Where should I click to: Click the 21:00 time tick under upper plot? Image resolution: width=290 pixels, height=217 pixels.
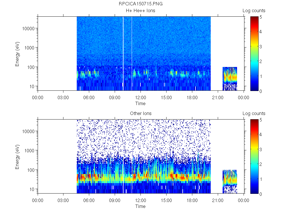click(218, 97)
